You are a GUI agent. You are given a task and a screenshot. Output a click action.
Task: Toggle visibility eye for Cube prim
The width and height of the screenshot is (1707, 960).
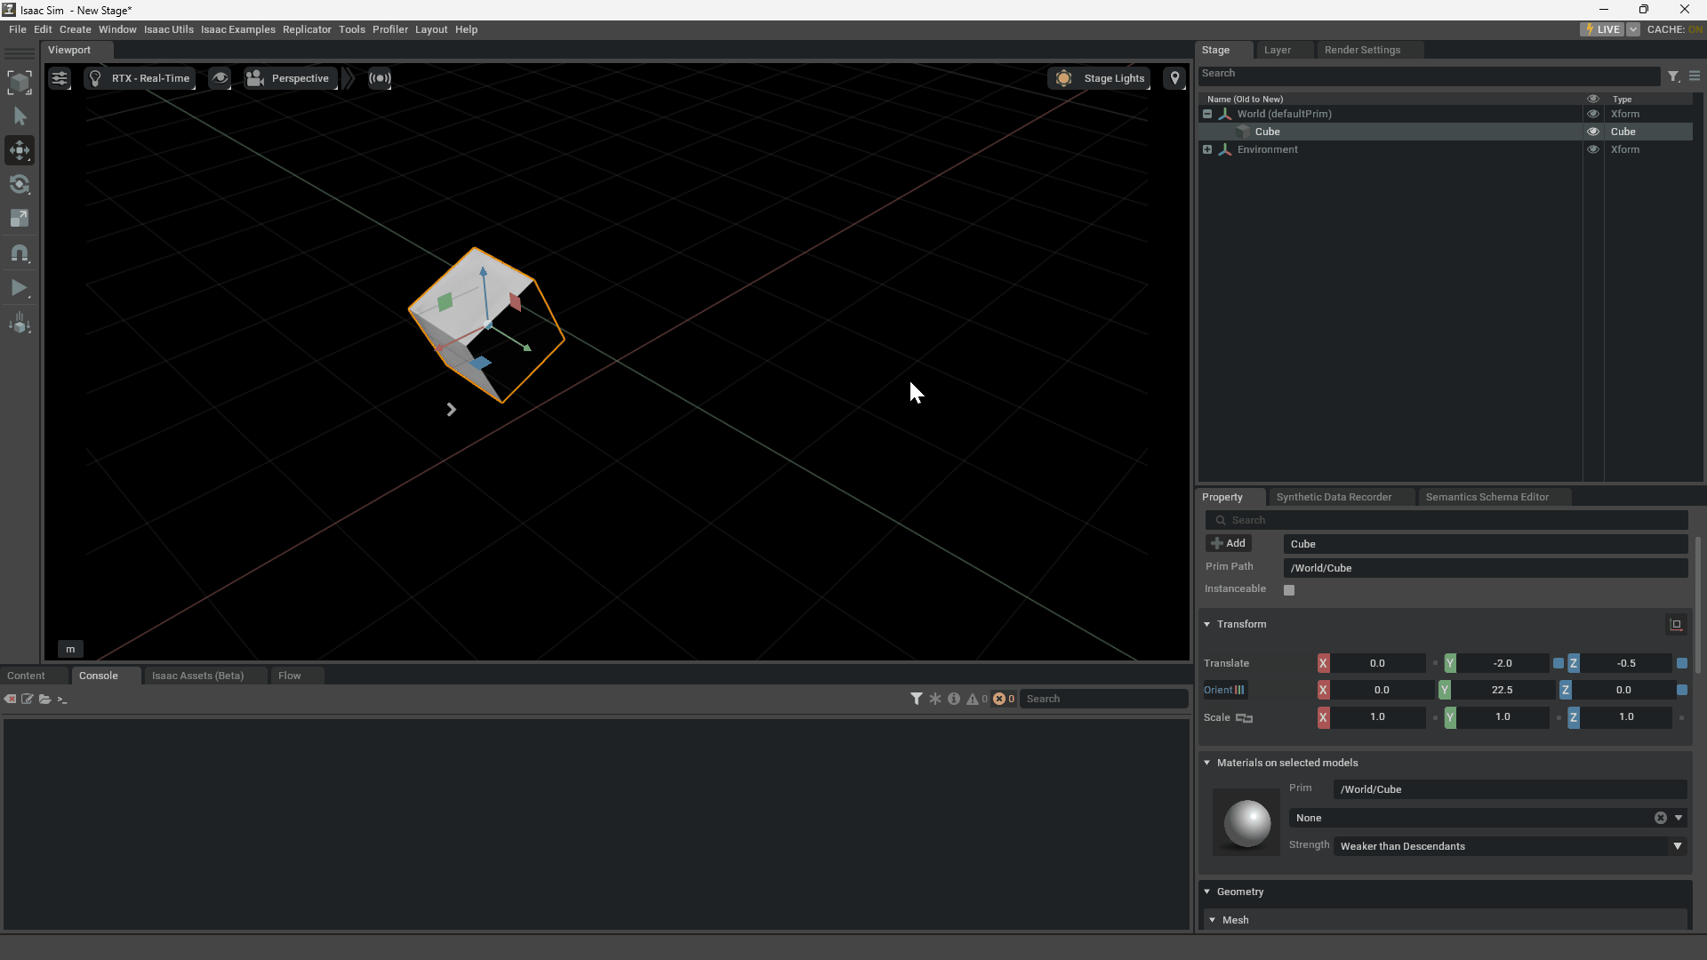pos(1593,132)
